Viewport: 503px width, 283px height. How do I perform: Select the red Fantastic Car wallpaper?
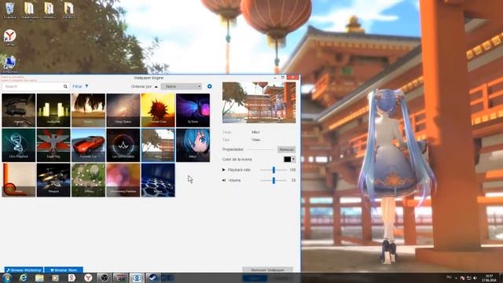[88, 145]
